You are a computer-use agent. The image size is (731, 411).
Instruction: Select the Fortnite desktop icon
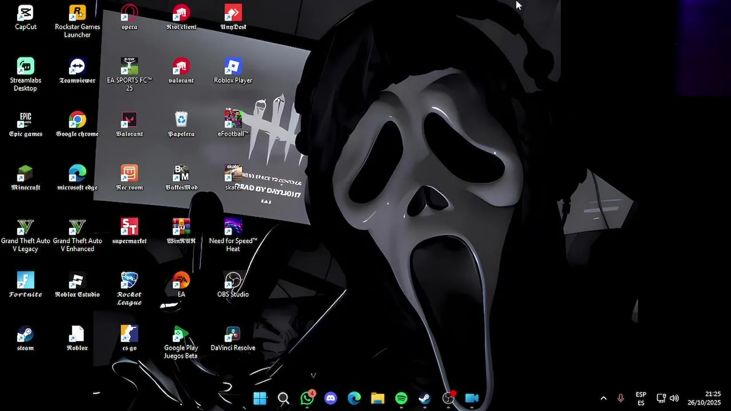(25, 285)
